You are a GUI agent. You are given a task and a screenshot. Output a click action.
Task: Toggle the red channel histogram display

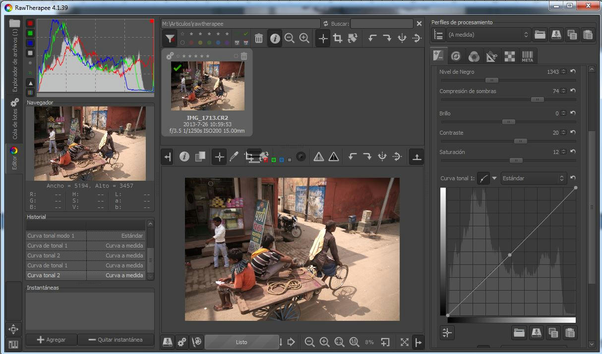tap(30, 23)
